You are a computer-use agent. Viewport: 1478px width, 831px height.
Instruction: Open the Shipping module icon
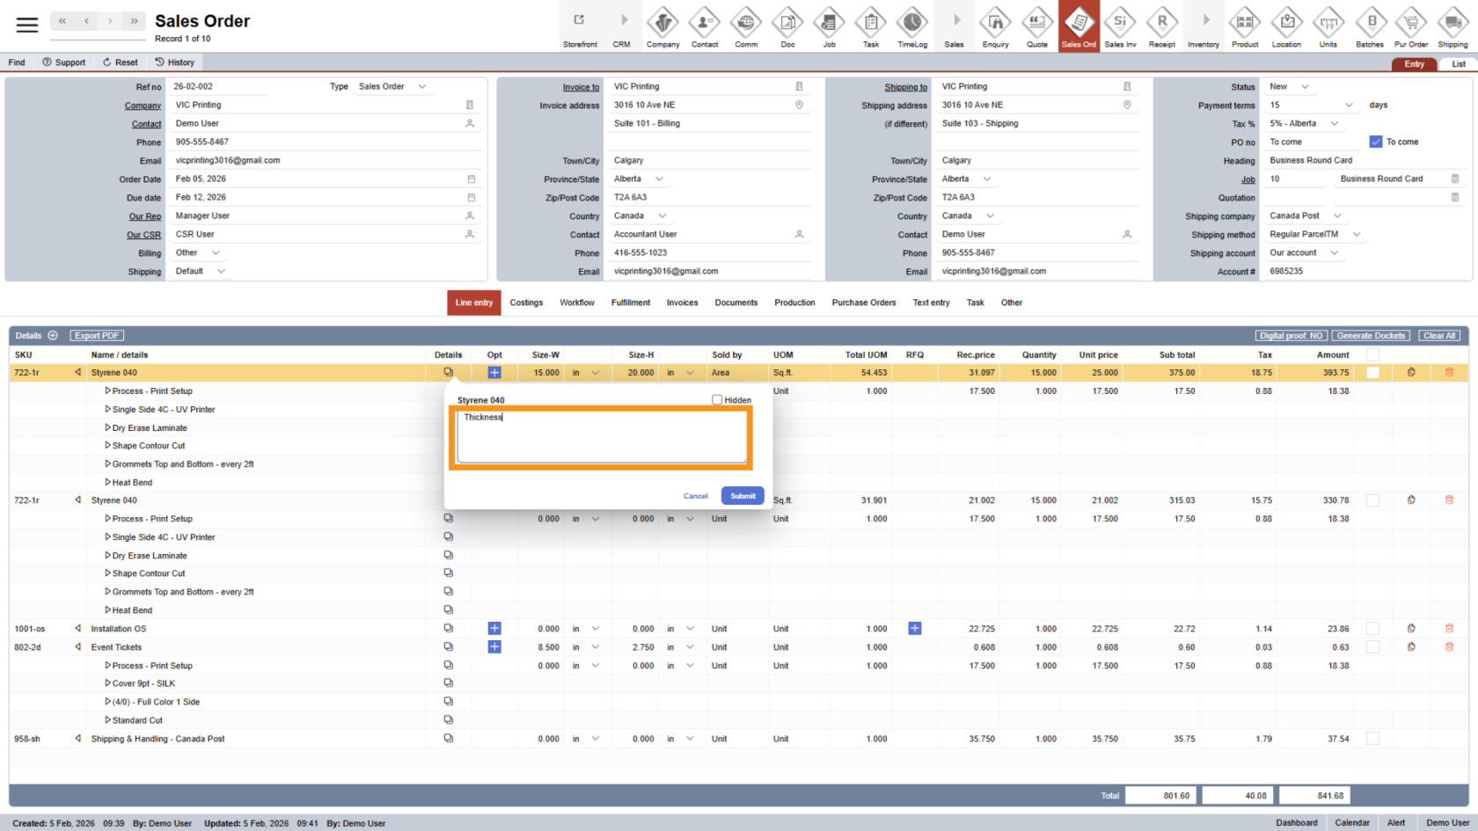(1452, 26)
